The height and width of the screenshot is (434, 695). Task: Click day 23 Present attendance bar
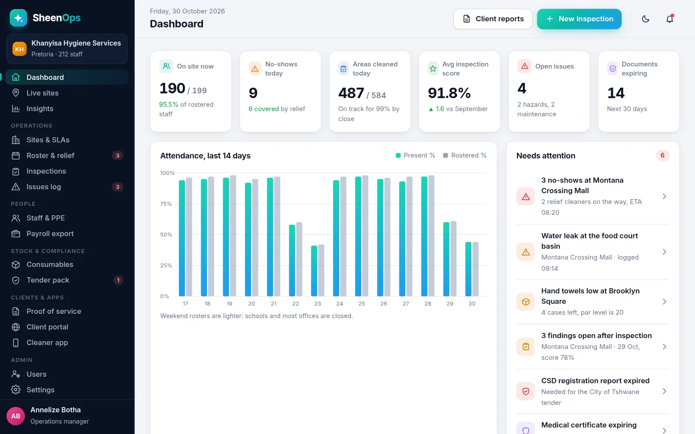coord(314,271)
